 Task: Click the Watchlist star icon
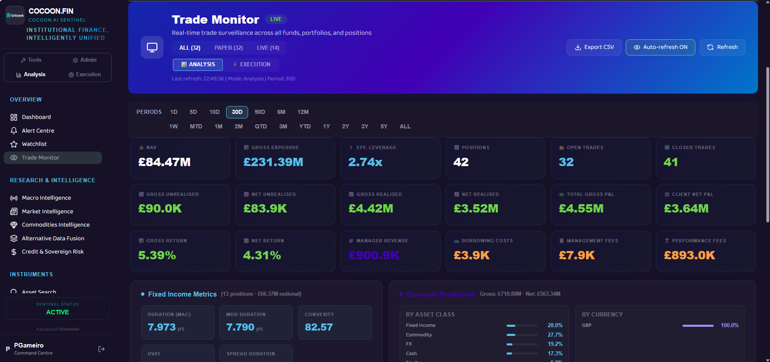[14, 144]
